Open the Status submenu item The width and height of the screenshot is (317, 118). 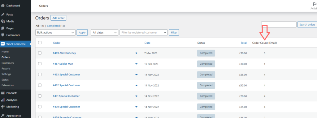point(5,80)
